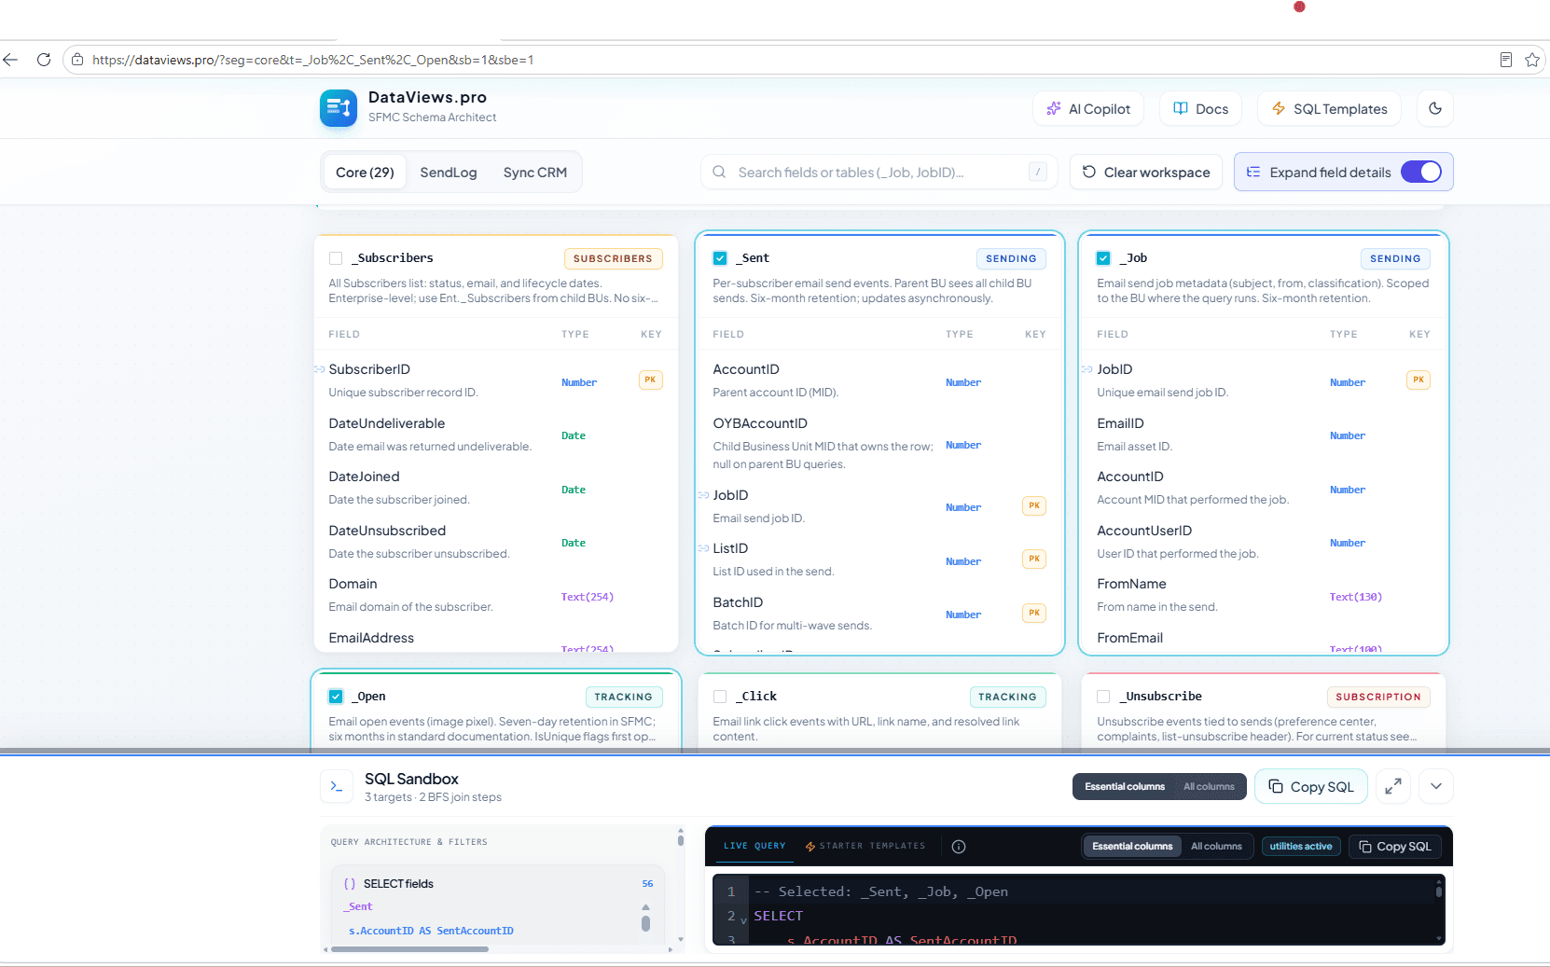Viewport: 1550px width, 967px height.
Task: Click the query architecture panel vertical scrollbar
Action: (x=681, y=839)
